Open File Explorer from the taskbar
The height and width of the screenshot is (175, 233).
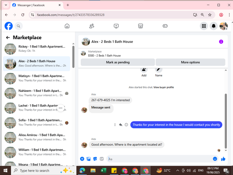coord(93,171)
